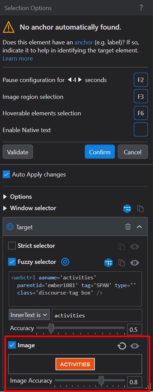
Task: Disable the Image targeting checkbox
Action: (12, 345)
